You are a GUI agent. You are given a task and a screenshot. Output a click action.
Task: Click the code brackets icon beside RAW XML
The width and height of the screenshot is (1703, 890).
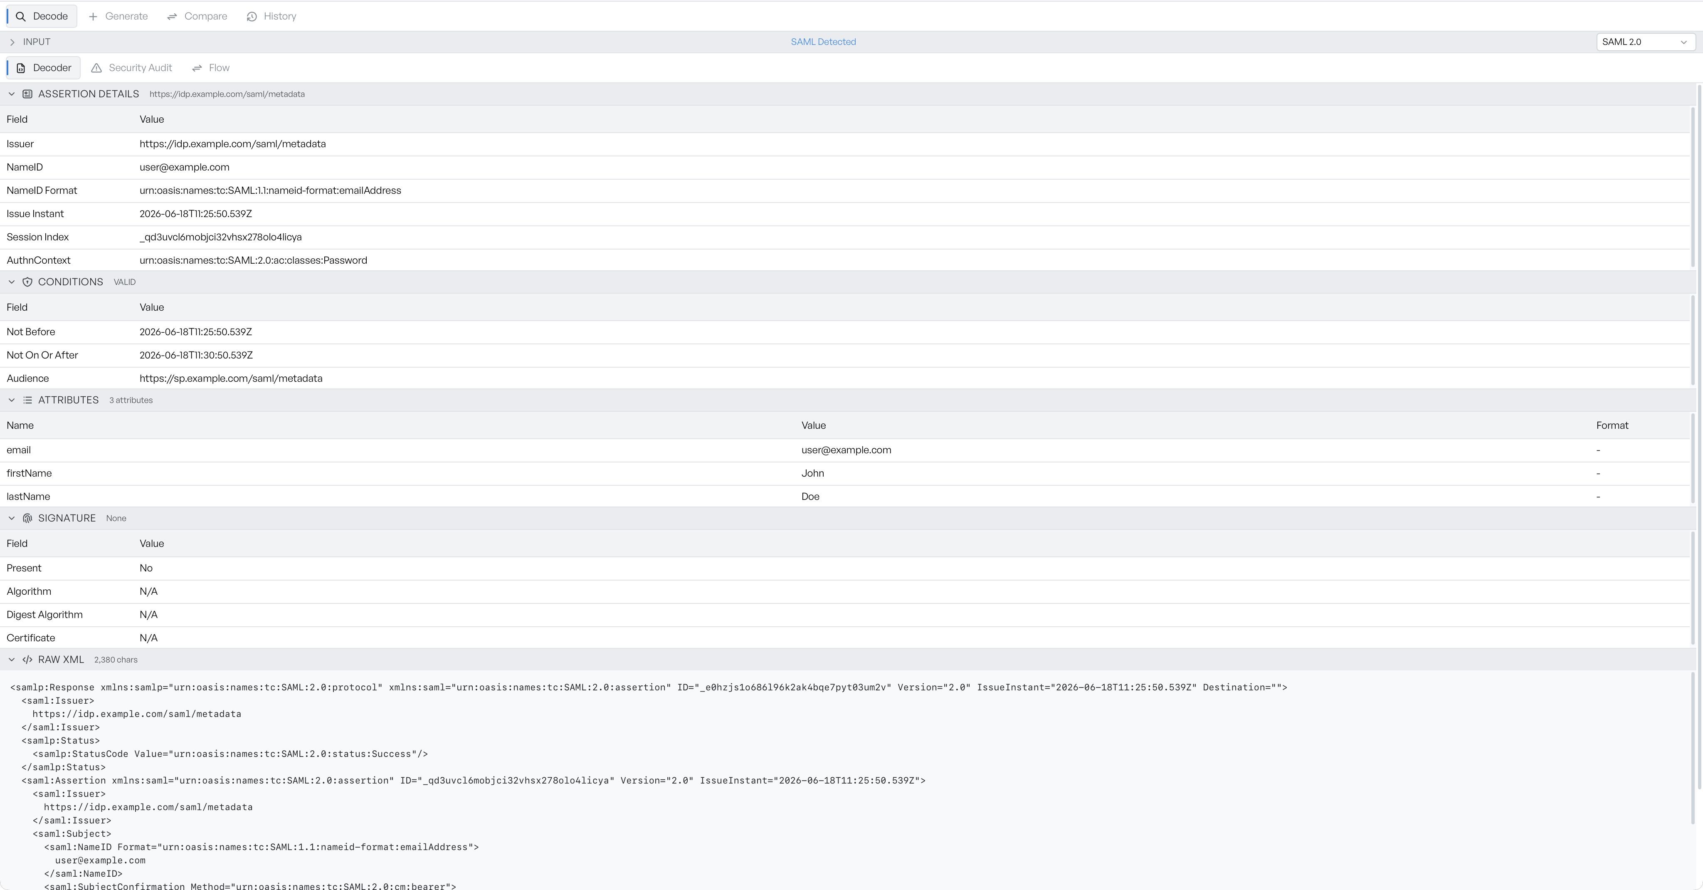coord(27,660)
